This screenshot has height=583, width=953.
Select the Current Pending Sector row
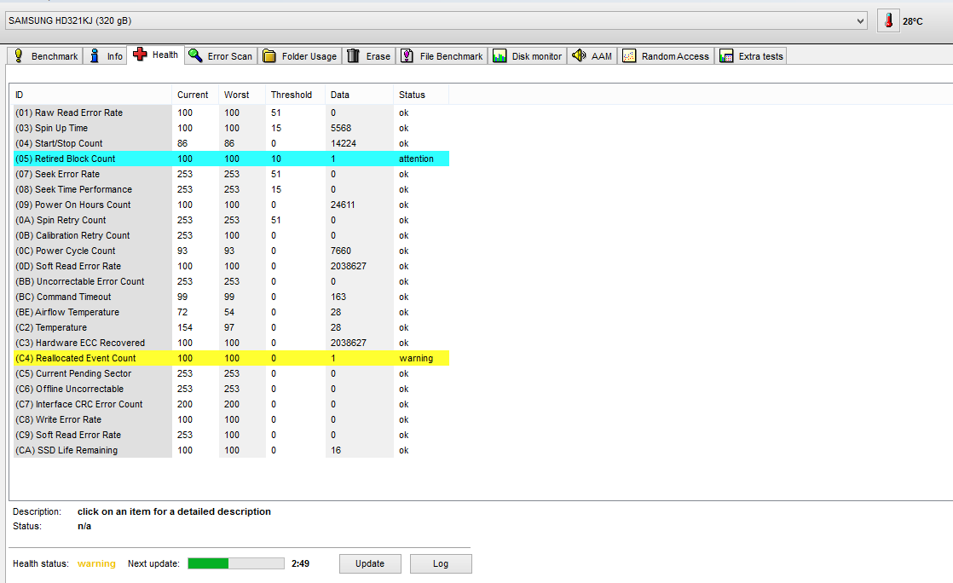(232, 374)
